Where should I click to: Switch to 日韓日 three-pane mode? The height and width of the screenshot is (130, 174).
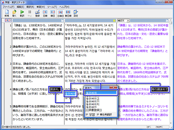(x=61, y=14)
